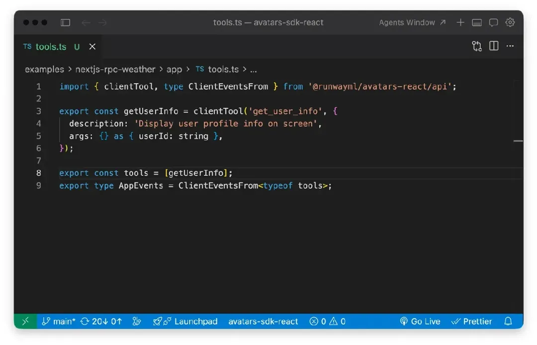Click the 'Display user profile info on screen' string
537x345 pixels.
click(226, 124)
